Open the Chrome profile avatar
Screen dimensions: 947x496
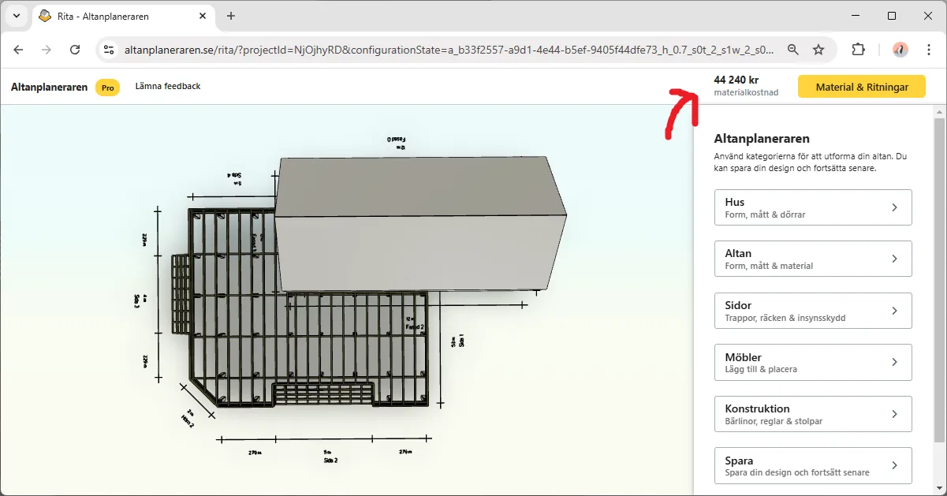900,50
